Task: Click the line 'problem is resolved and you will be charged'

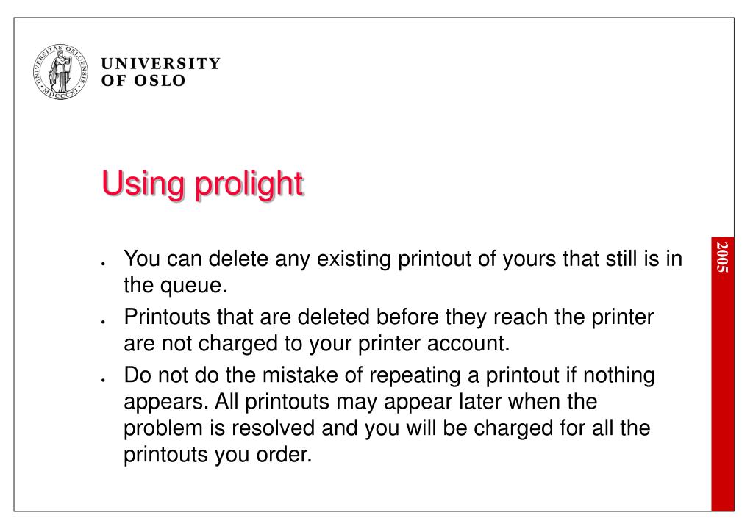Action: coord(387,428)
